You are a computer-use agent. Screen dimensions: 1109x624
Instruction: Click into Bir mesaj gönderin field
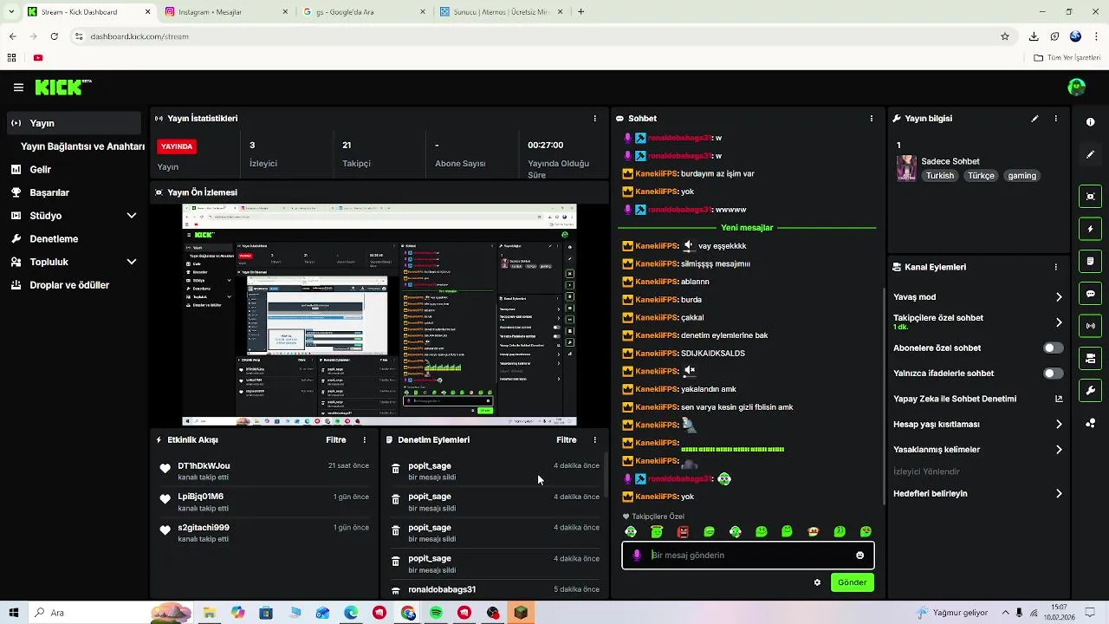point(748,556)
